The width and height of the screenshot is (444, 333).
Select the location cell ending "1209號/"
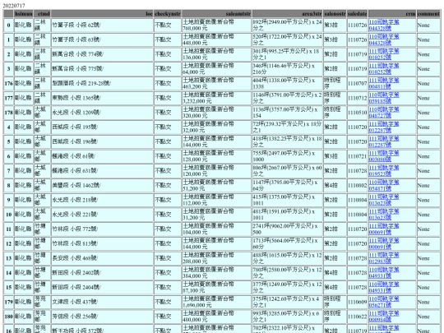pyautogui.click(x=102, y=113)
